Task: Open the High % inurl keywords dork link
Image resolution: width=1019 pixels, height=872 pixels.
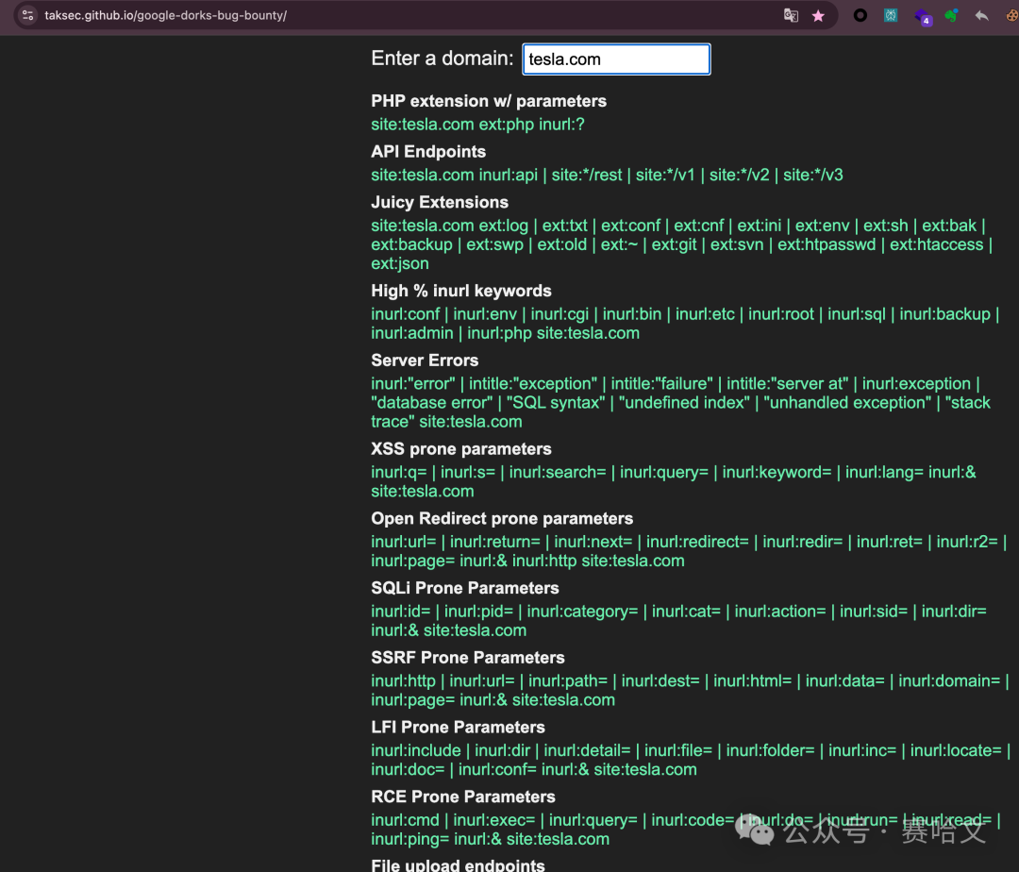Action: point(685,324)
